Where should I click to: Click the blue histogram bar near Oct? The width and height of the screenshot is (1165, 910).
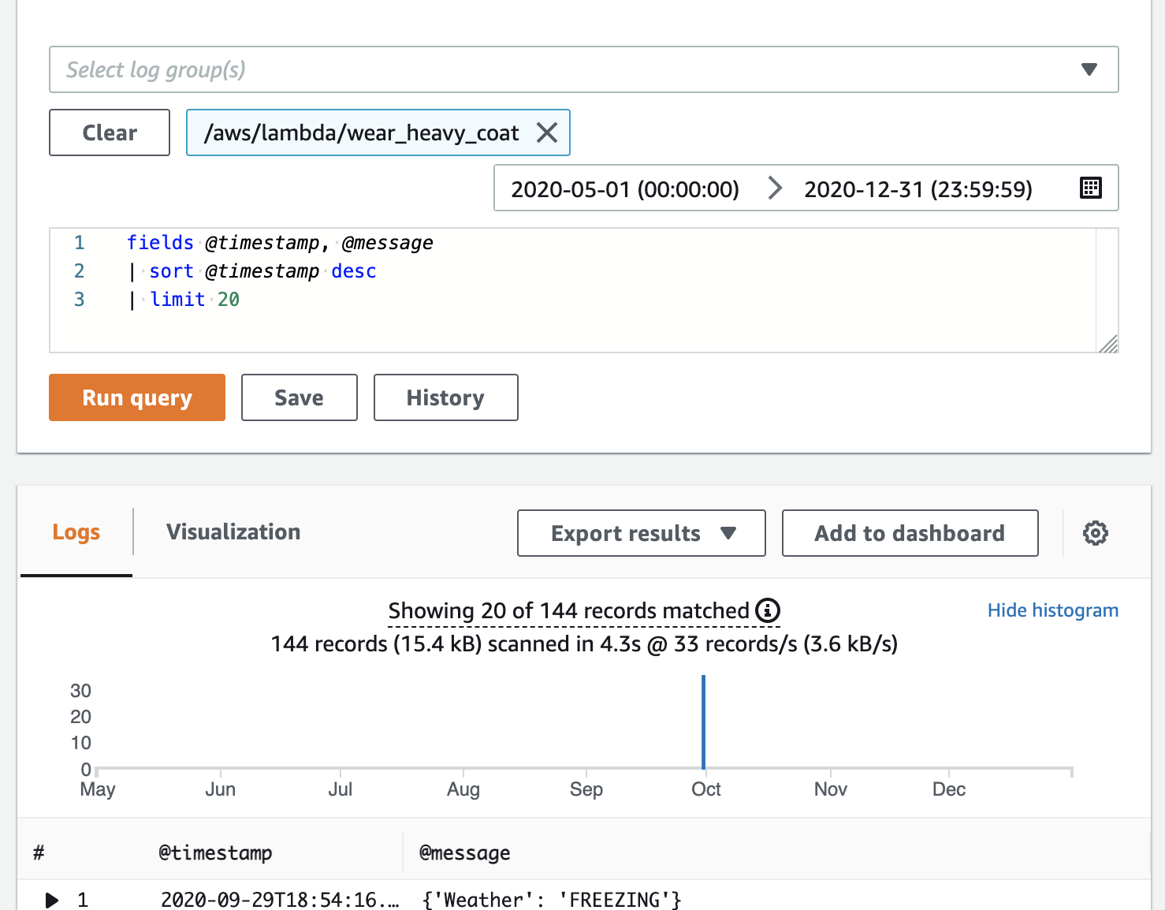pos(703,722)
